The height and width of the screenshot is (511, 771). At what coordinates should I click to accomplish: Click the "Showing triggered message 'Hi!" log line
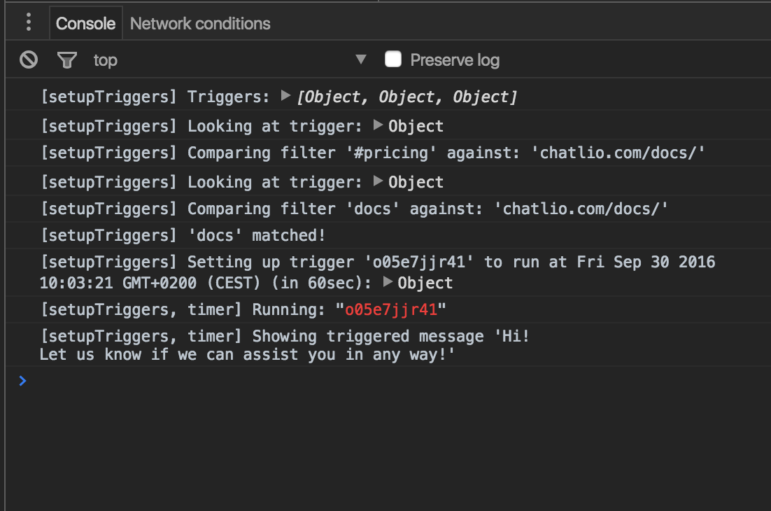pyautogui.click(x=388, y=345)
